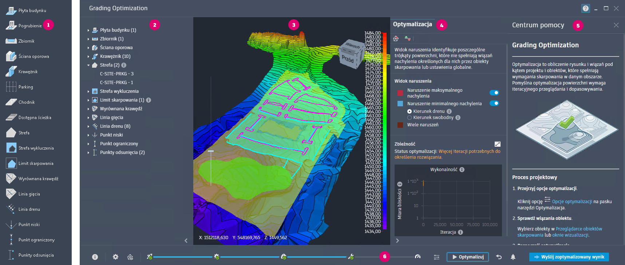Click the undo arrow next to Optymalizuj
Screen dimensions: 625x265
click(499, 257)
